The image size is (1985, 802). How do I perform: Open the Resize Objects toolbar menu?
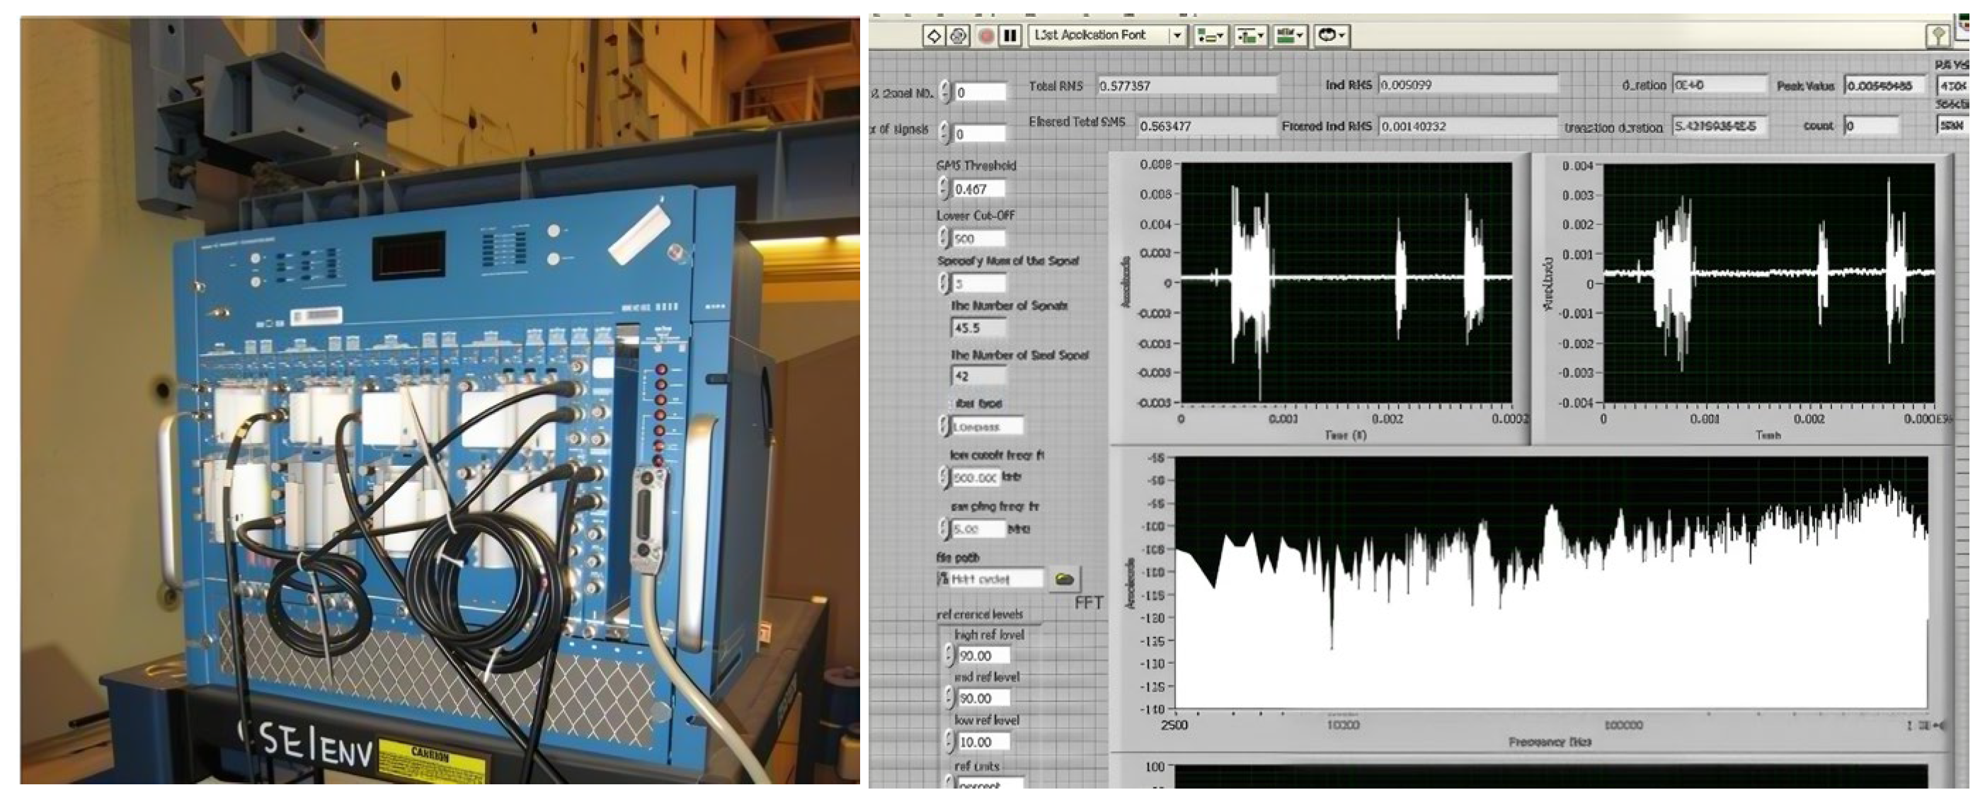[1289, 35]
